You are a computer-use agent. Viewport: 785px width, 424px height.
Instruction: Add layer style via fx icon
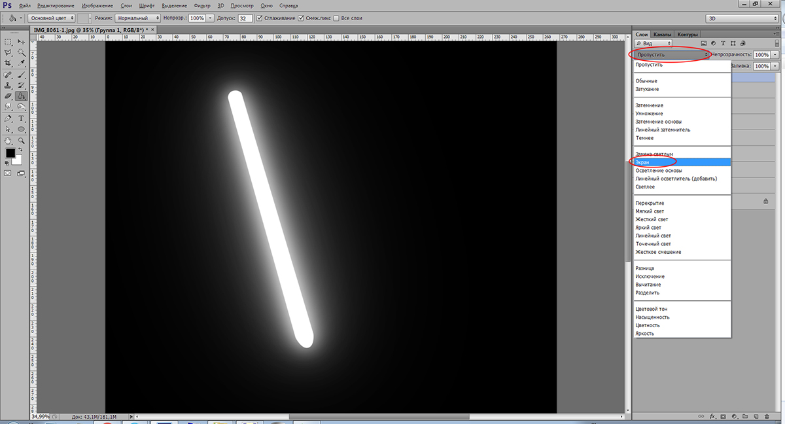711,416
